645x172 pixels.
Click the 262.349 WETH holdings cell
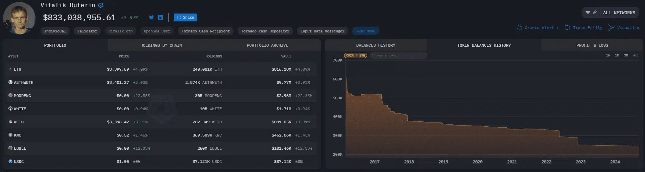(x=207, y=122)
